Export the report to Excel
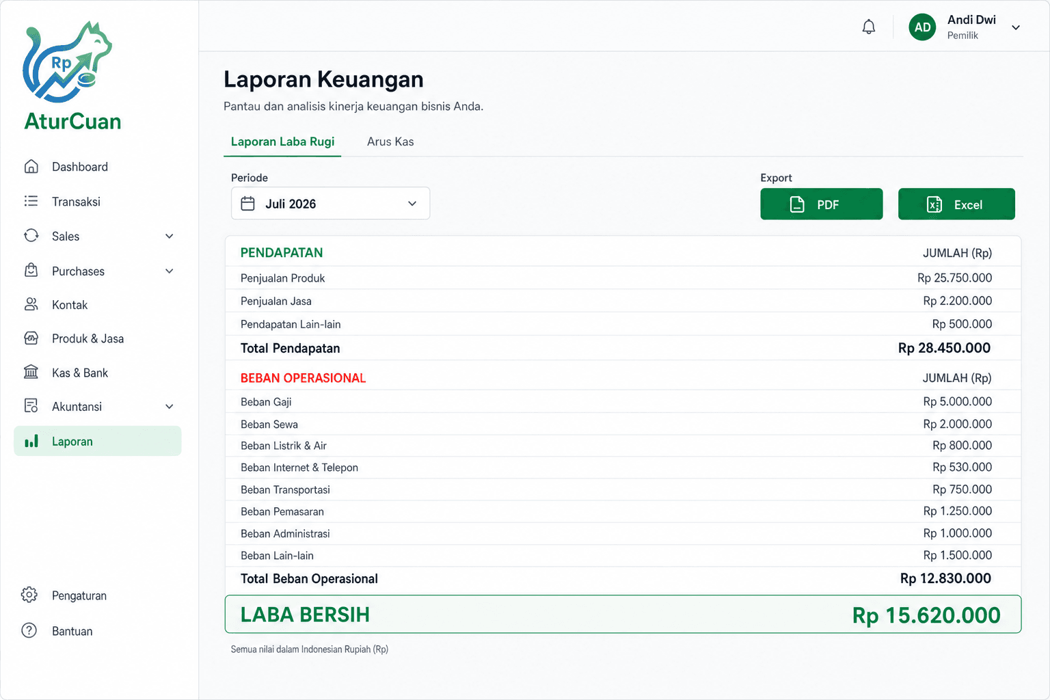Image resolution: width=1050 pixels, height=700 pixels. [956, 204]
